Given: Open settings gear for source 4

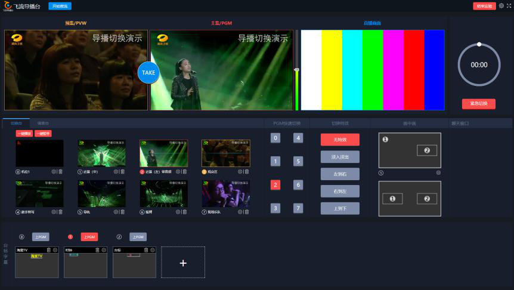Looking at the screenshot, I should [54, 212].
